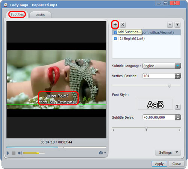Decrease Subtitle Delay with down stepper
This screenshot has height=169, width=188.
coord(178,119)
